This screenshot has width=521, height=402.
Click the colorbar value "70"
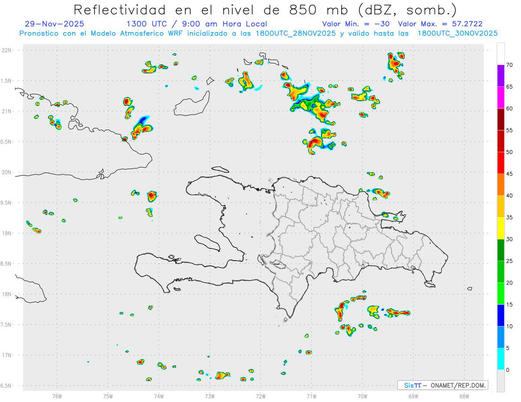pyautogui.click(x=510, y=65)
